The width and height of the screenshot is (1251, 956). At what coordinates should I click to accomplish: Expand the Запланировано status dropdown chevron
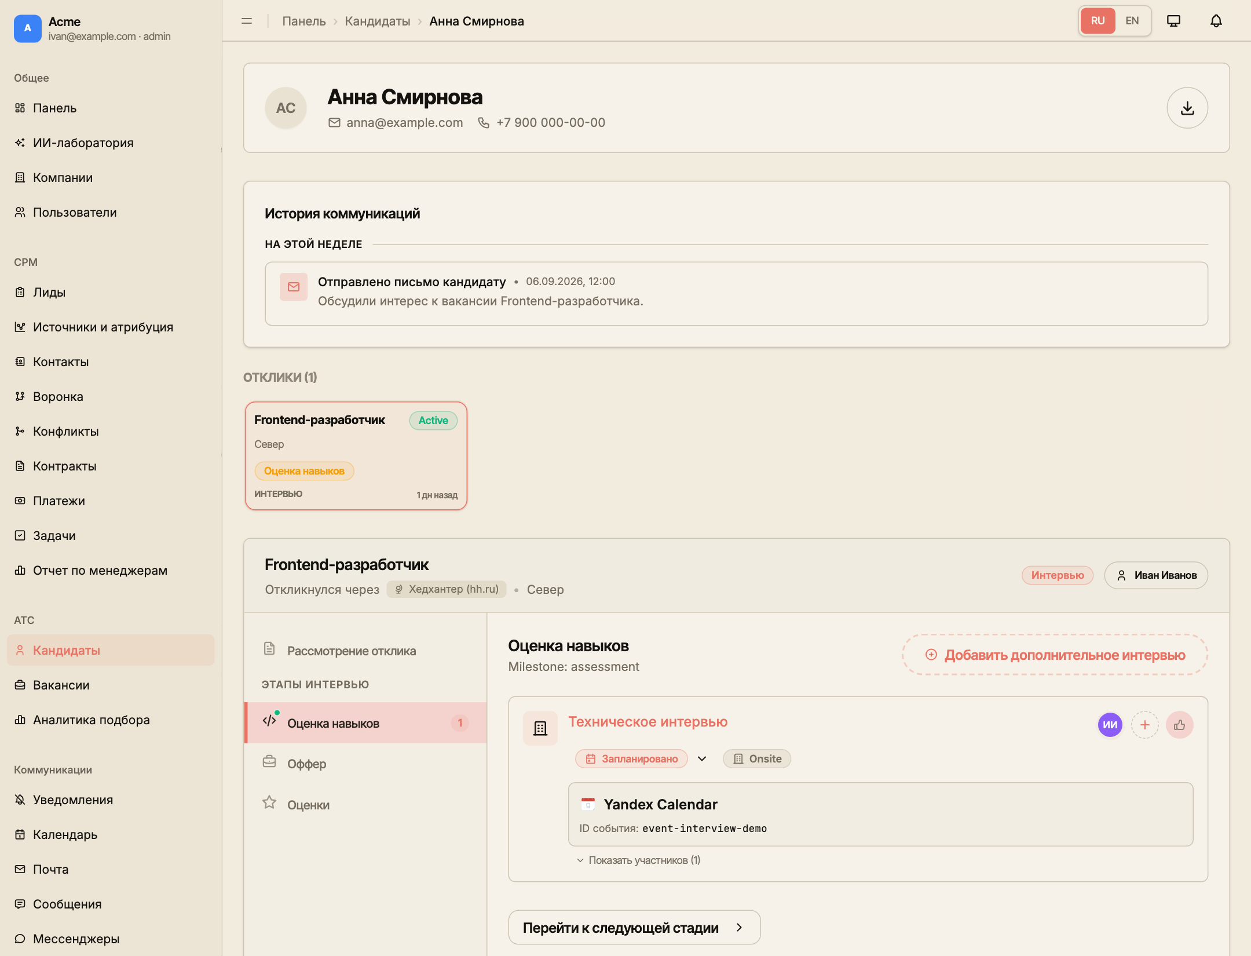(702, 759)
